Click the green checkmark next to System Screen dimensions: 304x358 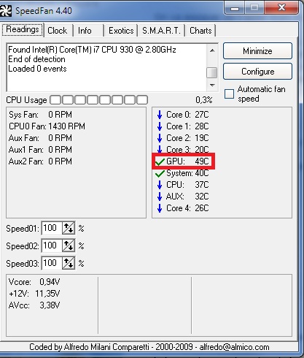[160, 173]
